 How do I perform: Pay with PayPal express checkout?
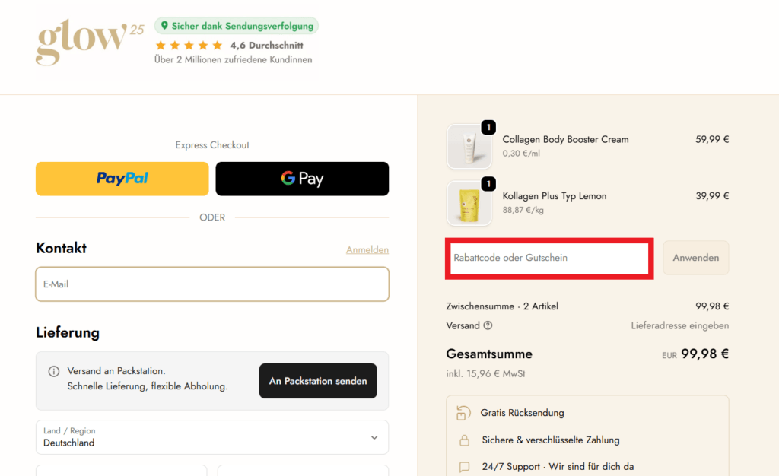pyautogui.click(x=122, y=179)
